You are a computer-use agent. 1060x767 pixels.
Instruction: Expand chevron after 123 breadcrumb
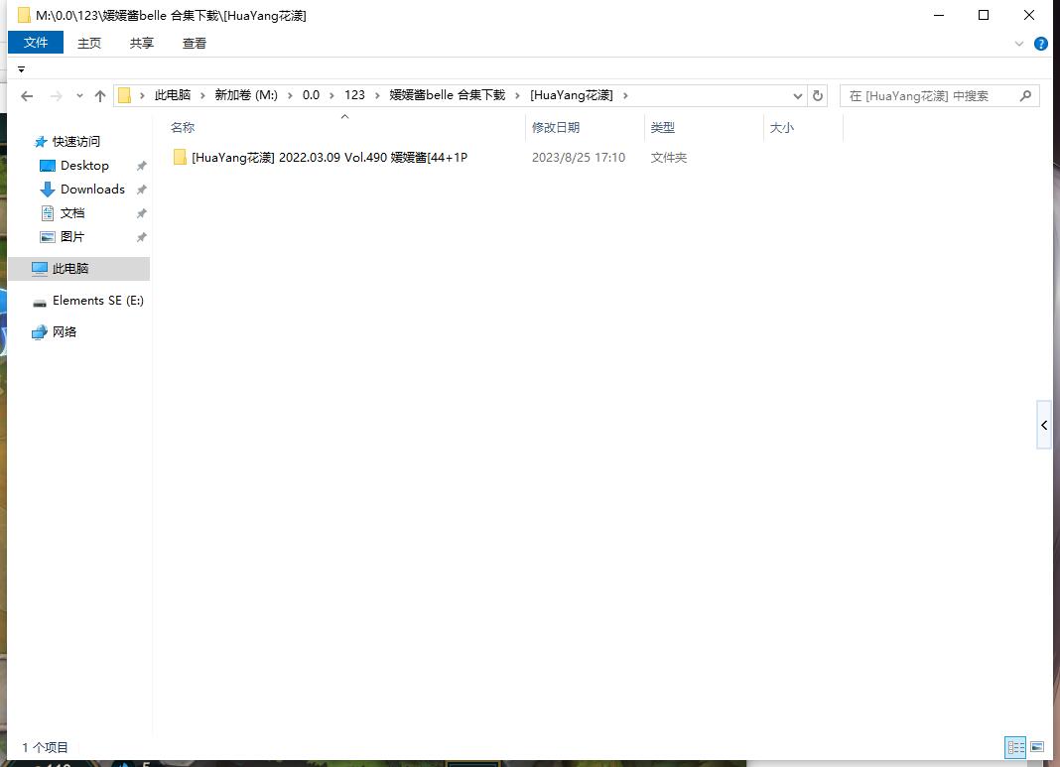point(377,96)
